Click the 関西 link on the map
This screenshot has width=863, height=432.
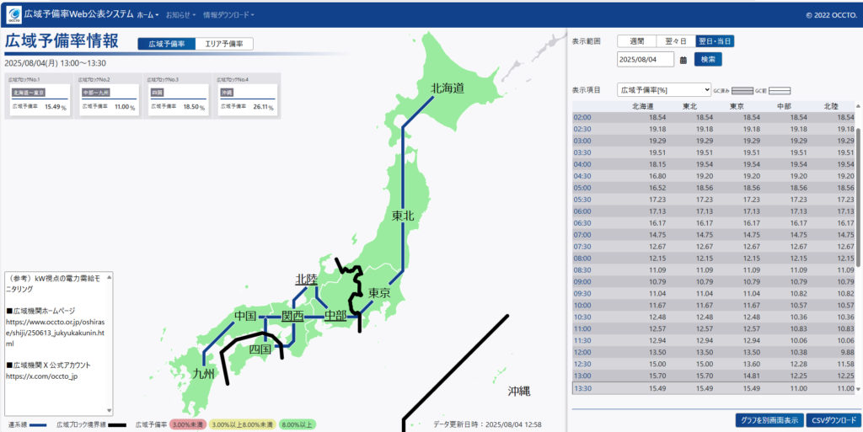pos(292,316)
